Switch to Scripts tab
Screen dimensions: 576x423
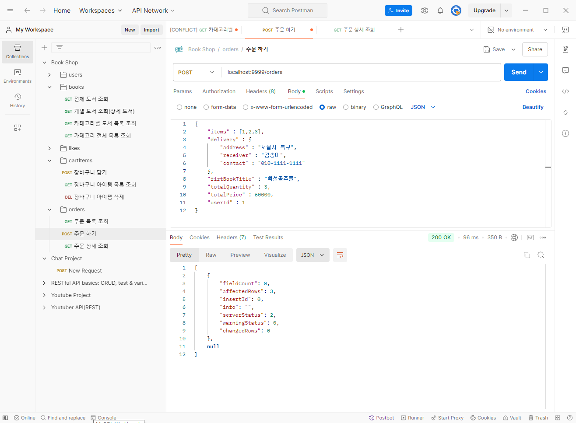(324, 91)
